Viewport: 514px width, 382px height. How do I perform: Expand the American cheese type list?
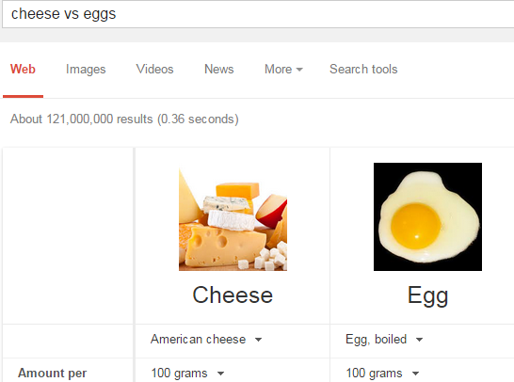click(x=206, y=340)
